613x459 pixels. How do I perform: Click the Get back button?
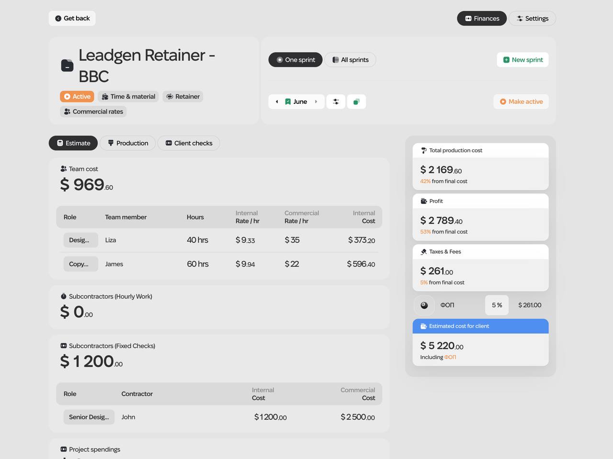(72, 18)
